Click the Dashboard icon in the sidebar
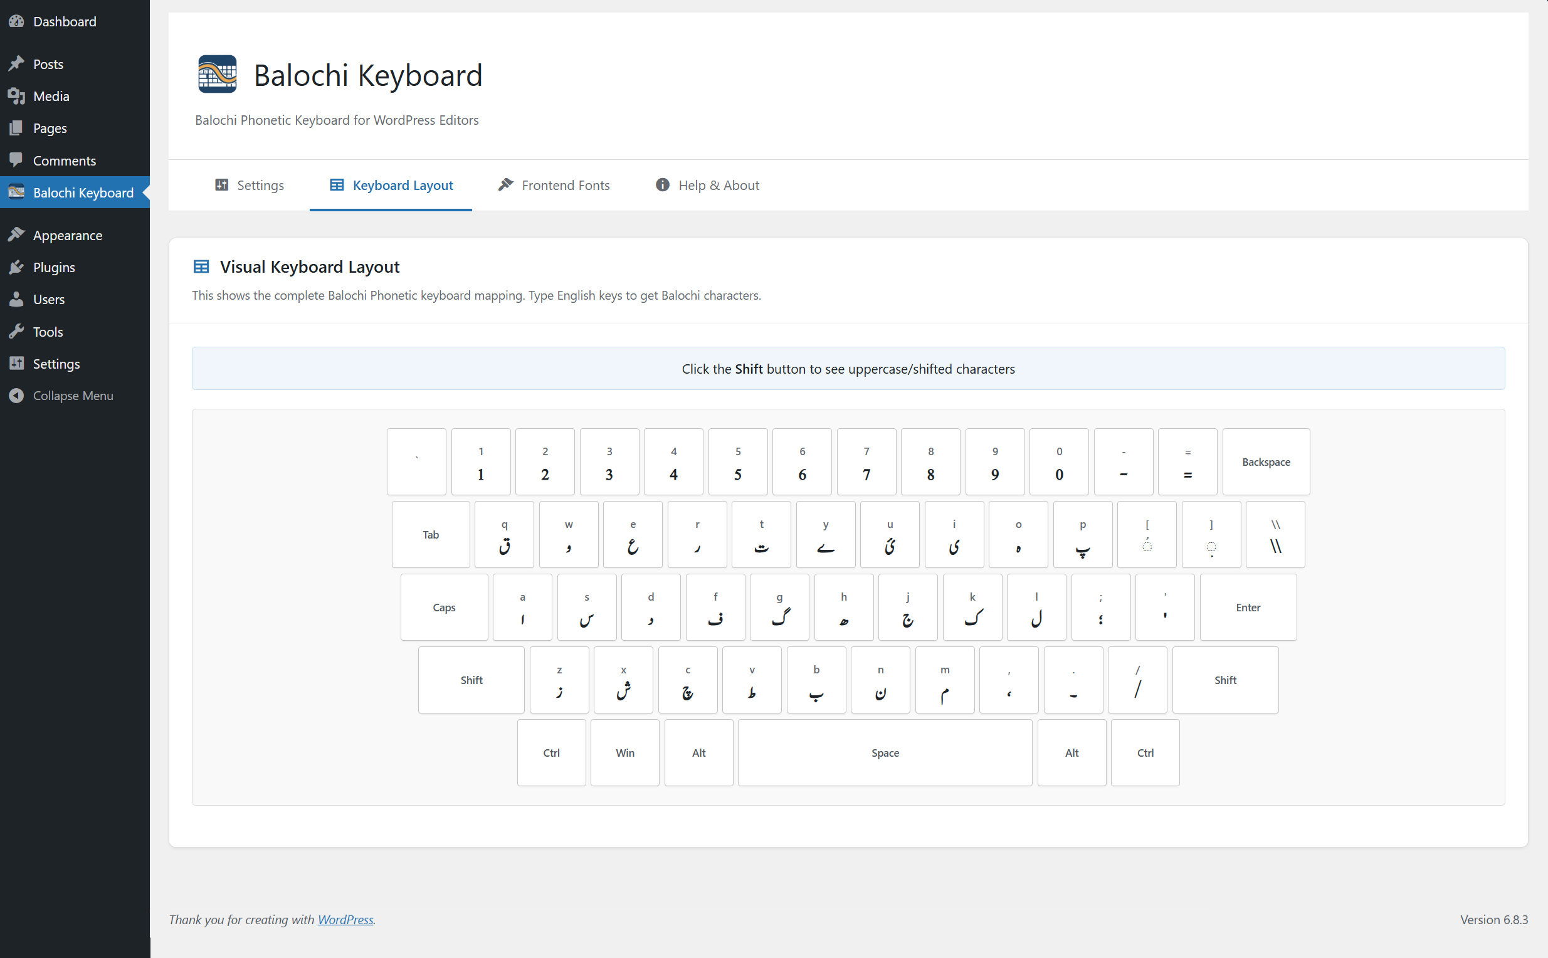 (16, 21)
